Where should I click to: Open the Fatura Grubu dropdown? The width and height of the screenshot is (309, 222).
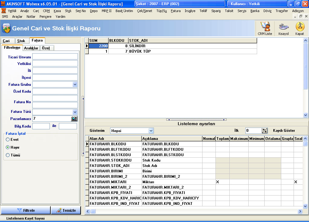tap(75, 85)
